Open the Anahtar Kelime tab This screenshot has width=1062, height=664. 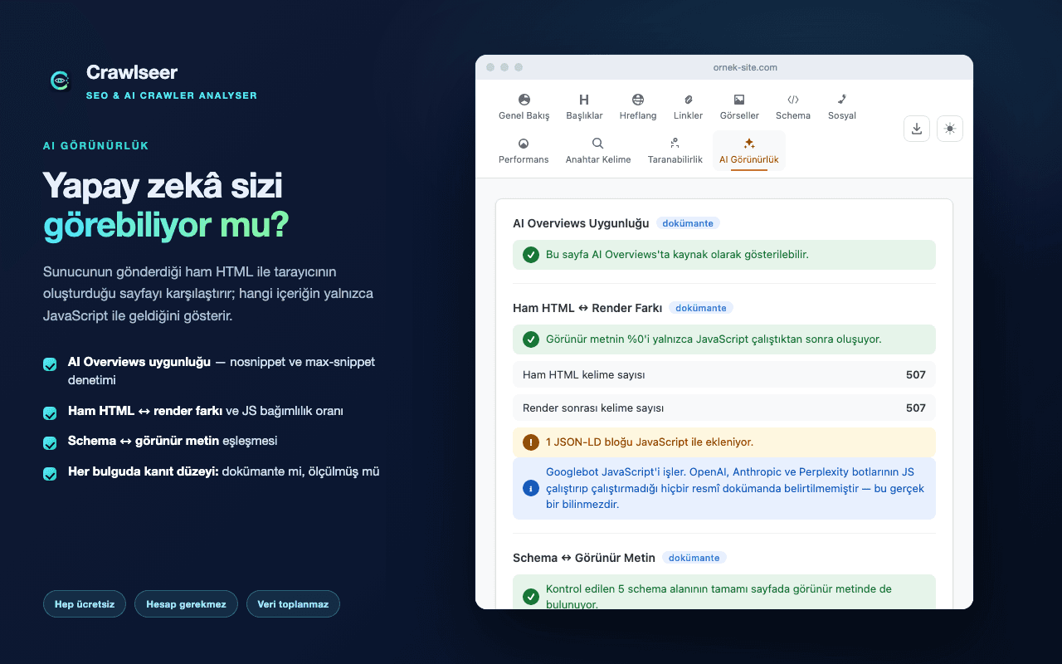click(x=598, y=151)
